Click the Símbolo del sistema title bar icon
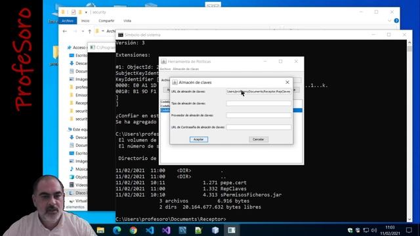 pos(121,35)
